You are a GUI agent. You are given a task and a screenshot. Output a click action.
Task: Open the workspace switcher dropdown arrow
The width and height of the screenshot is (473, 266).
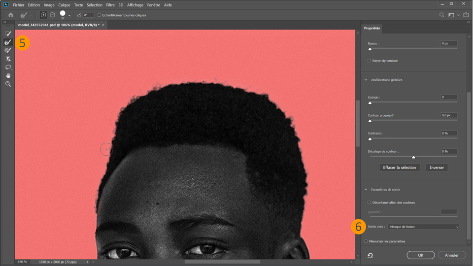point(459,15)
